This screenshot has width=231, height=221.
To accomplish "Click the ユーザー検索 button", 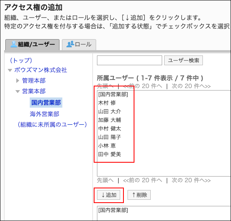I will click(183, 60).
